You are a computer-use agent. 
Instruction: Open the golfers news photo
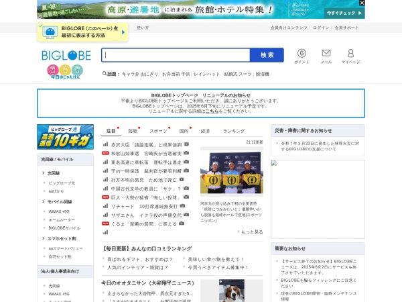click(232, 172)
